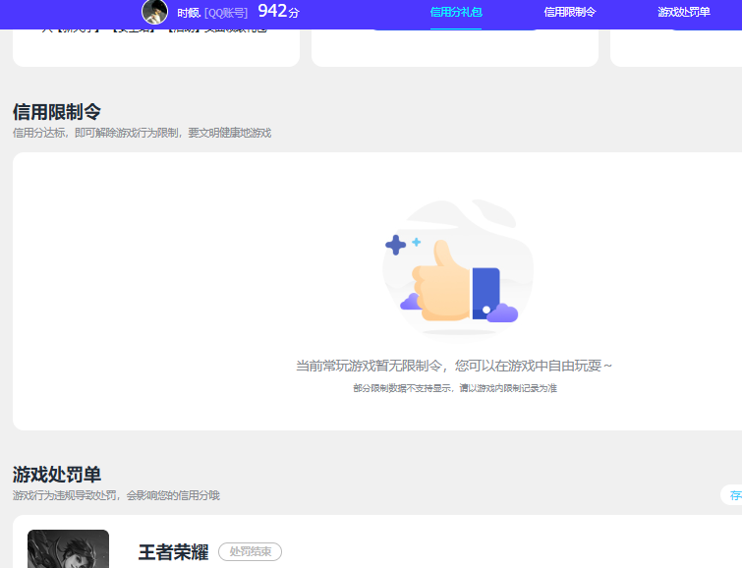The width and height of the screenshot is (742, 568).
Task: Click the 当前常玩游戏暂无限制令 message
Action: point(454,366)
